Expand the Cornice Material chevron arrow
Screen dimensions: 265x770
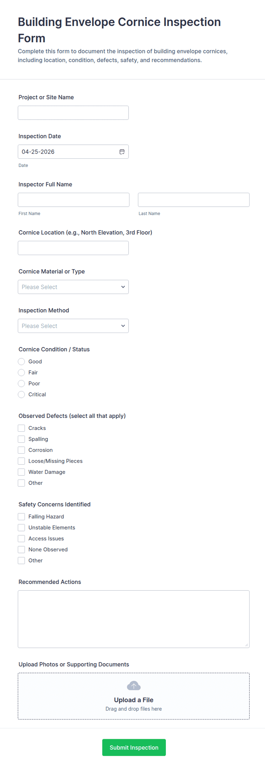(x=123, y=287)
